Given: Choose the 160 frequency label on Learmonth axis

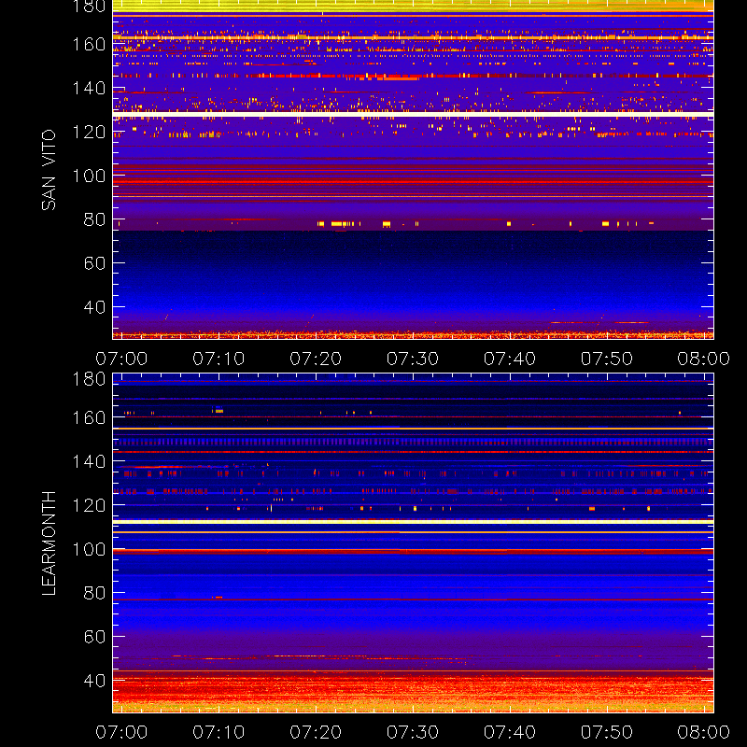Looking at the screenshot, I should pyautogui.click(x=89, y=417).
